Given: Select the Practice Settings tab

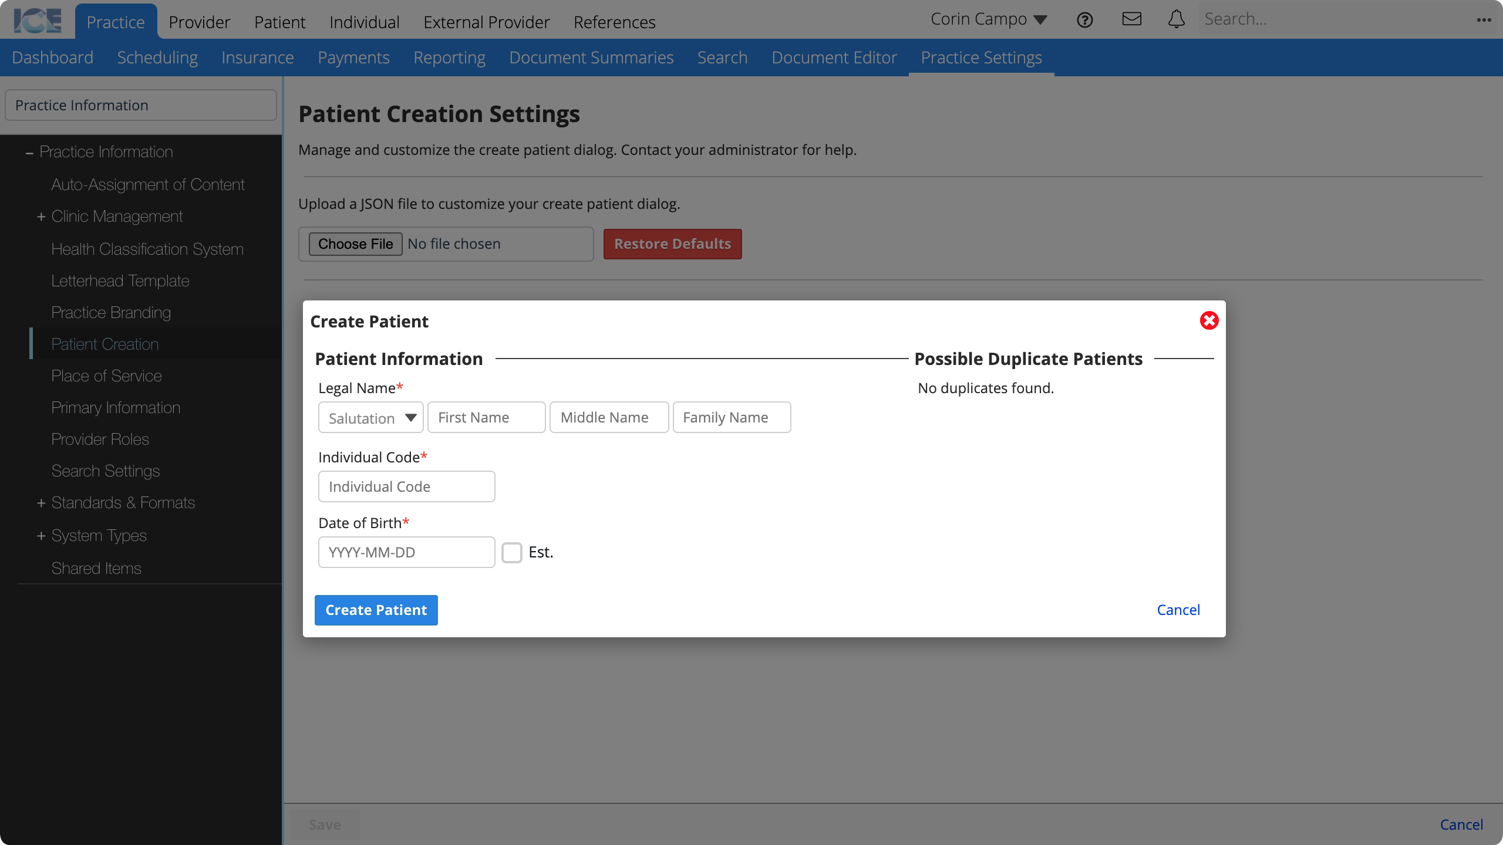Looking at the screenshot, I should (x=982, y=57).
